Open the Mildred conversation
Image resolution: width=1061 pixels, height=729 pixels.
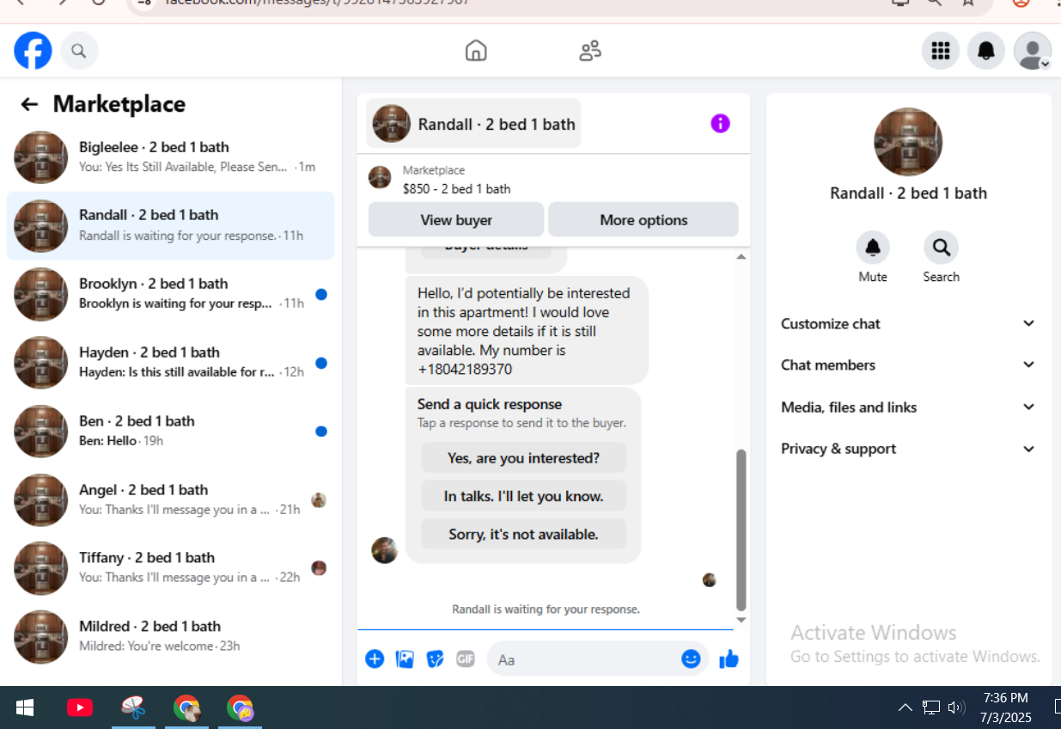click(170, 637)
